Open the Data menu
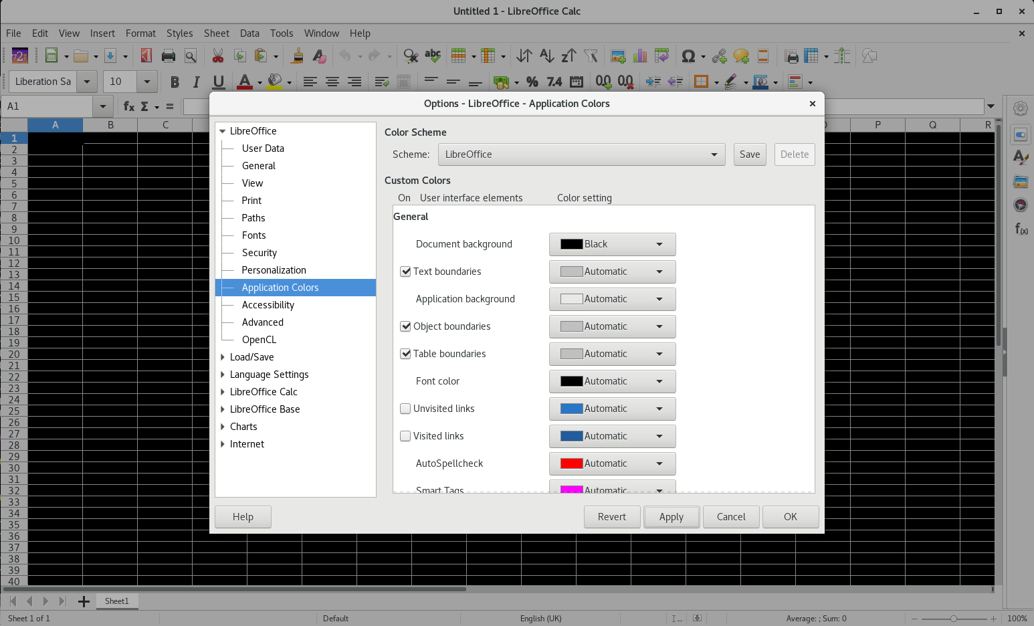Screen dimensions: 1034x626 pyautogui.click(x=249, y=33)
